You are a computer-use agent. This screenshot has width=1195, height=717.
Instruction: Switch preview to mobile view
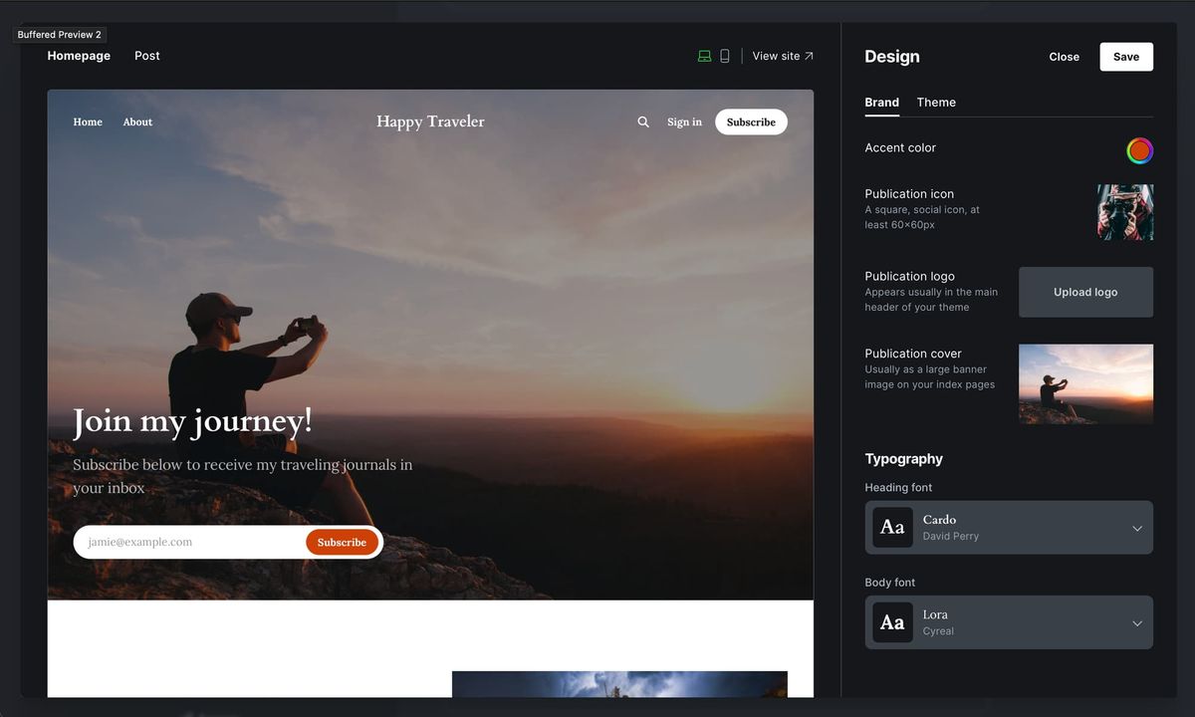(x=724, y=56)
